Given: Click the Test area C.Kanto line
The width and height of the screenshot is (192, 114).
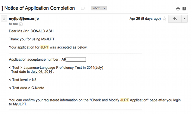Looking at the screenshot, I should [x=27, y=88].
